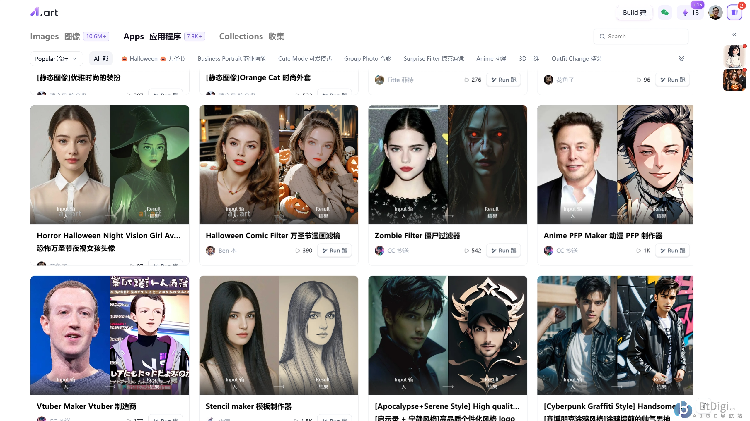Open the lightning credits counter showing 13
The image size is (750, 421).
click(x=690, y=13)
